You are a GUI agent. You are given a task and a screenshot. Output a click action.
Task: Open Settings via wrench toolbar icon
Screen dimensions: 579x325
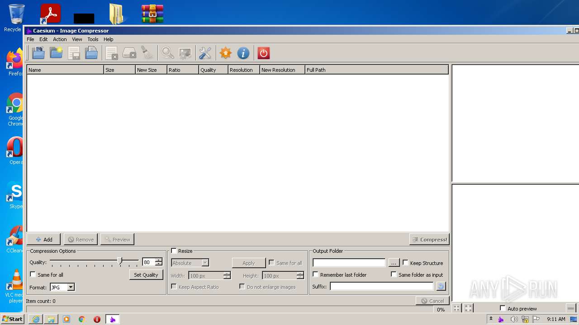pos(205,53)
